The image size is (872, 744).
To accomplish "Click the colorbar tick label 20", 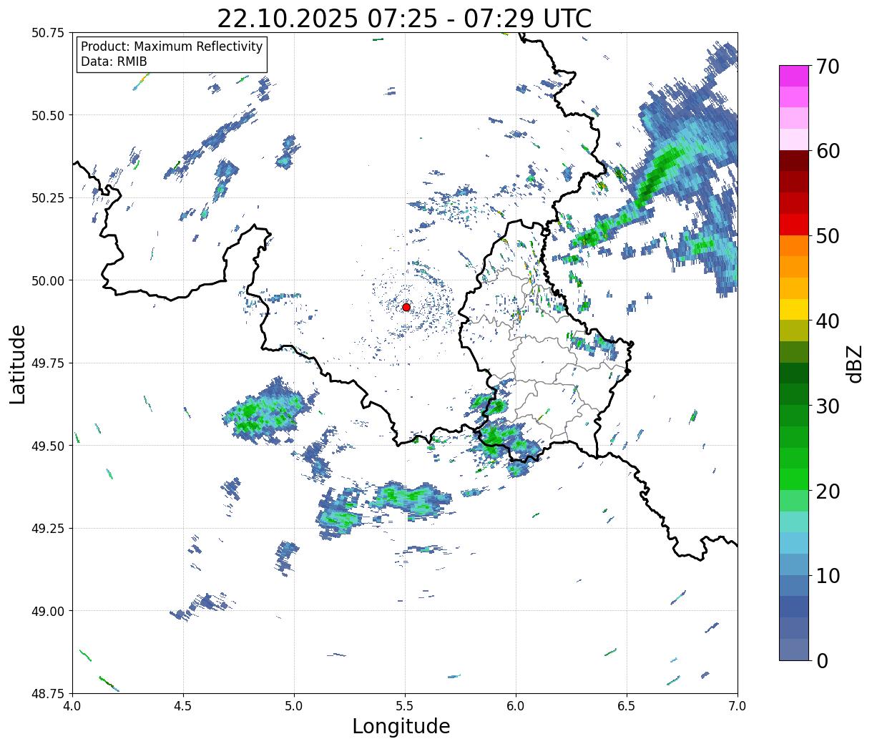I will coord(827,491).
